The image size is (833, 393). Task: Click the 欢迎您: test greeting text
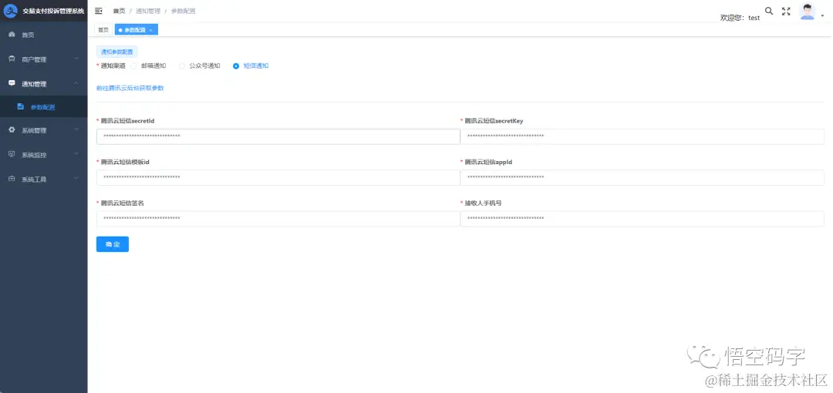click(x=740, y=18)
